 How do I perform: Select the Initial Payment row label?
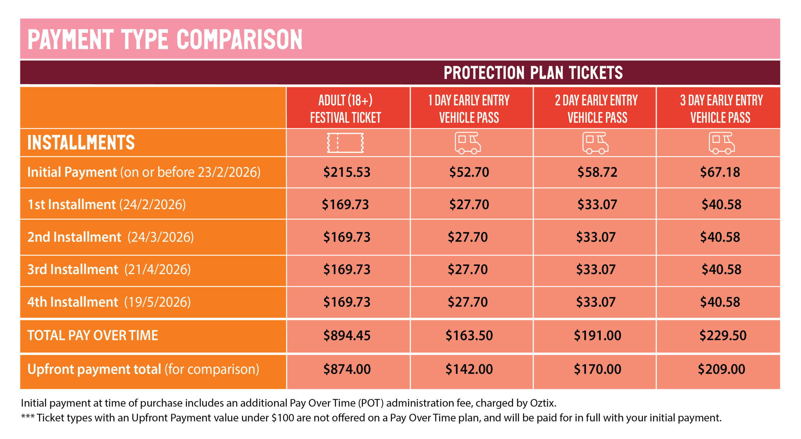tap(144, 172)
